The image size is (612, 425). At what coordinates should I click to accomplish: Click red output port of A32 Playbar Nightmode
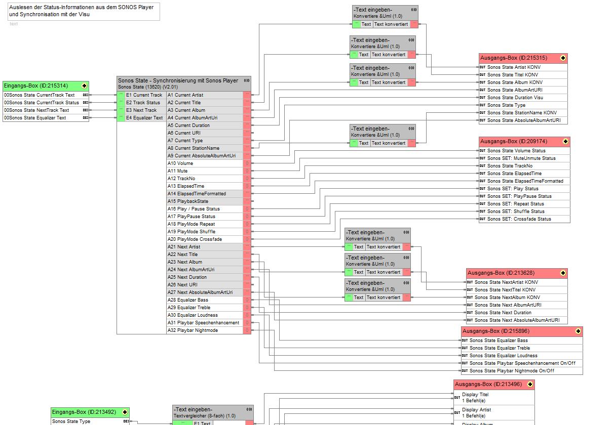point(247,330)
